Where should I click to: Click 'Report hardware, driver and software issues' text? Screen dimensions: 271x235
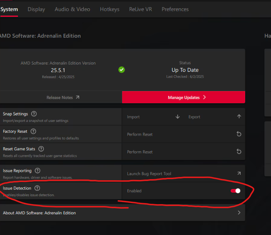click(x=38, y=177)
